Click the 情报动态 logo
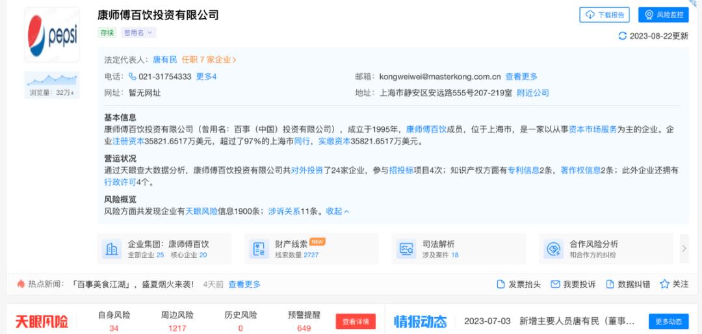Screen dimensions: 702x334 click(421, 322)
